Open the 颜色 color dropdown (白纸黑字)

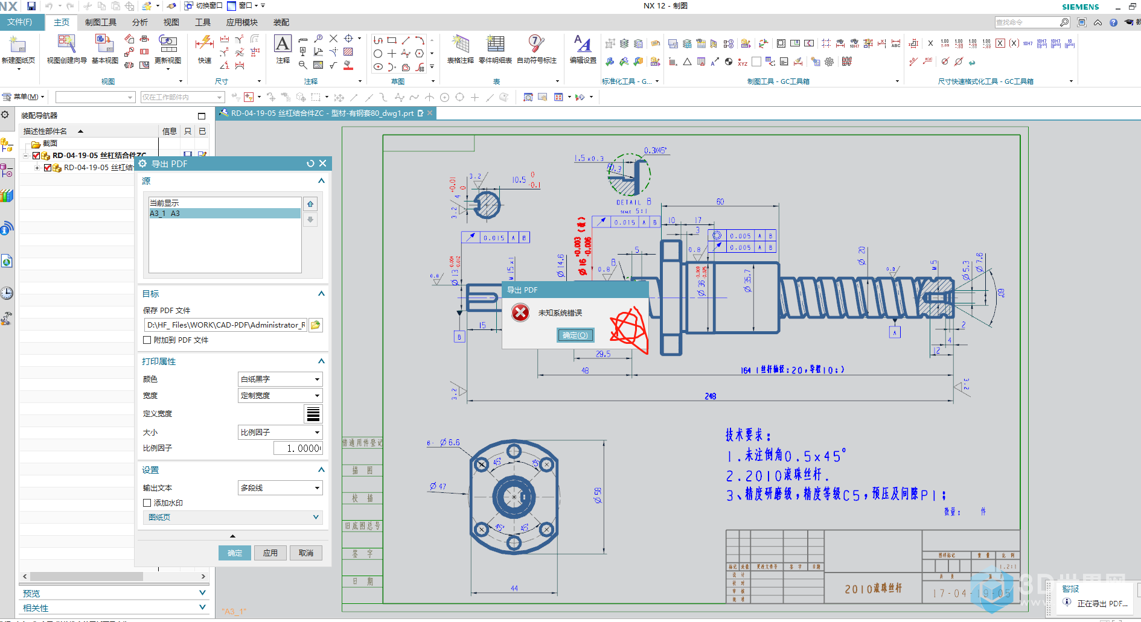coord(280,379)
